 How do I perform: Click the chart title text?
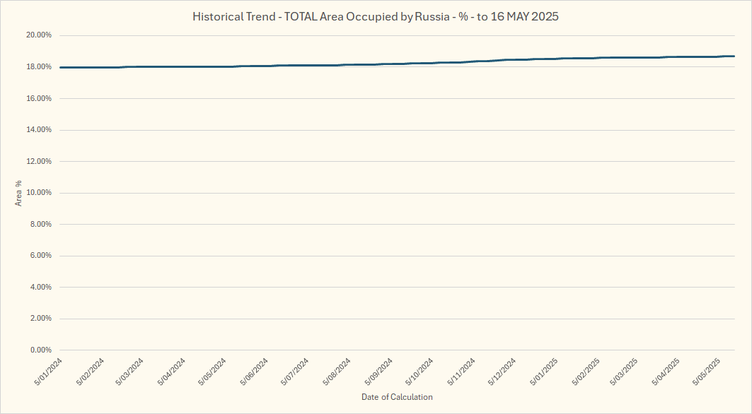click(x=376, y=16)
